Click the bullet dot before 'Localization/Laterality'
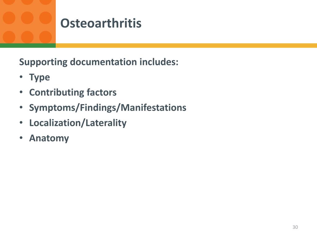The image size is (317, 238). pos(21,123)
